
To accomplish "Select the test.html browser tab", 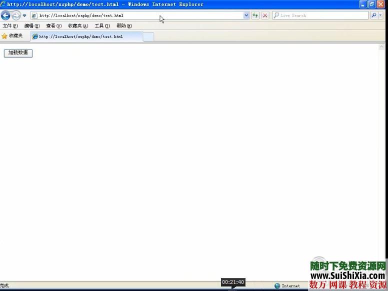I will click(x=85, y=36).
